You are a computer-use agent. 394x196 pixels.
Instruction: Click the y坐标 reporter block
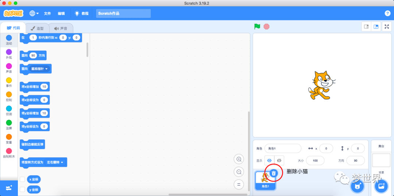point(34,189)
